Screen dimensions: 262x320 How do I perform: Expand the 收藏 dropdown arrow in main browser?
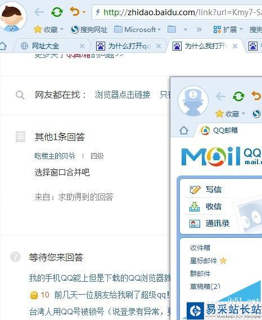click(62, 29)
